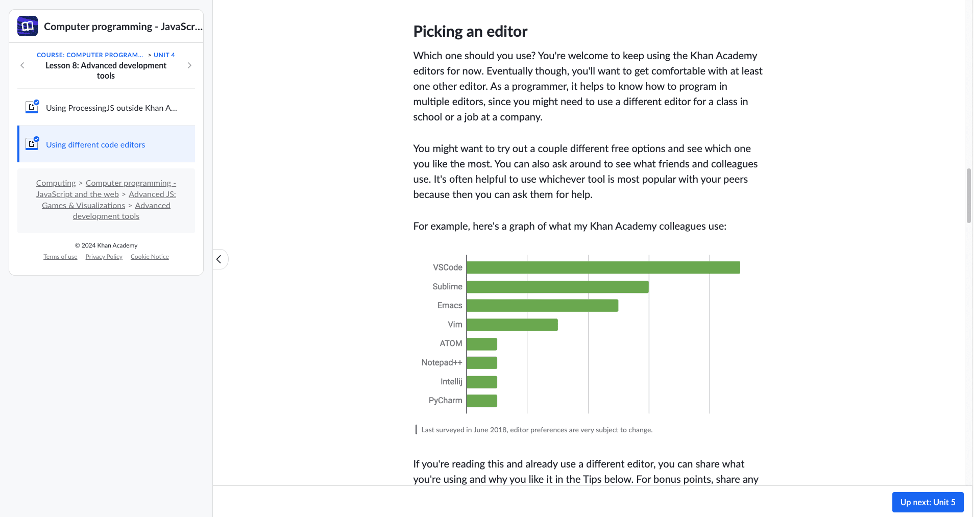Open the Using ProcessingJS outside Khan Academy article
Screen dimensions: 974x517
click(111, 108)
